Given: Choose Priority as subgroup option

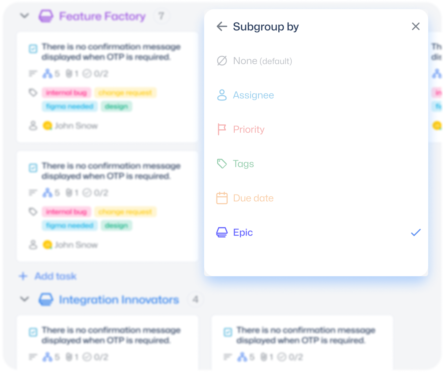Looking at the screenshot, I should click(316, 130).
